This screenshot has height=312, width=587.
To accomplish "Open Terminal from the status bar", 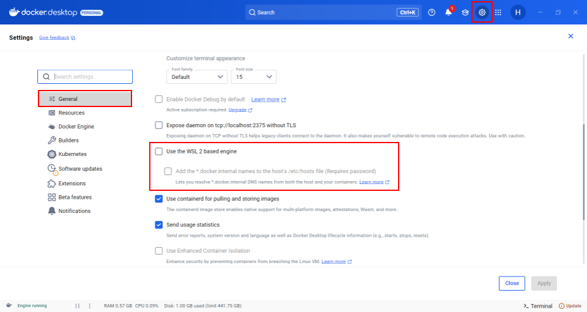I will pos(538,306).
